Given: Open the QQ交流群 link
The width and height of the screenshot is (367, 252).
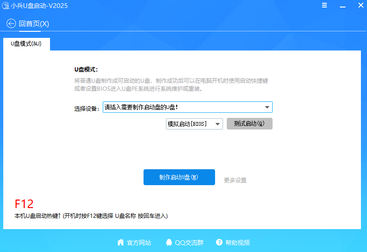Looking at the screenshot, I should (x=189, y=243).
